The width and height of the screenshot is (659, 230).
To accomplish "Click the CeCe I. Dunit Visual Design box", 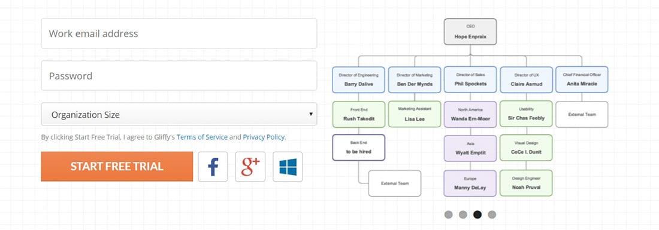I will (x=526, y=148).
